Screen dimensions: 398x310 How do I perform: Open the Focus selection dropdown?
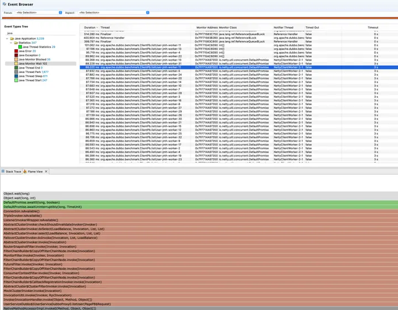[x=39, y=12]
